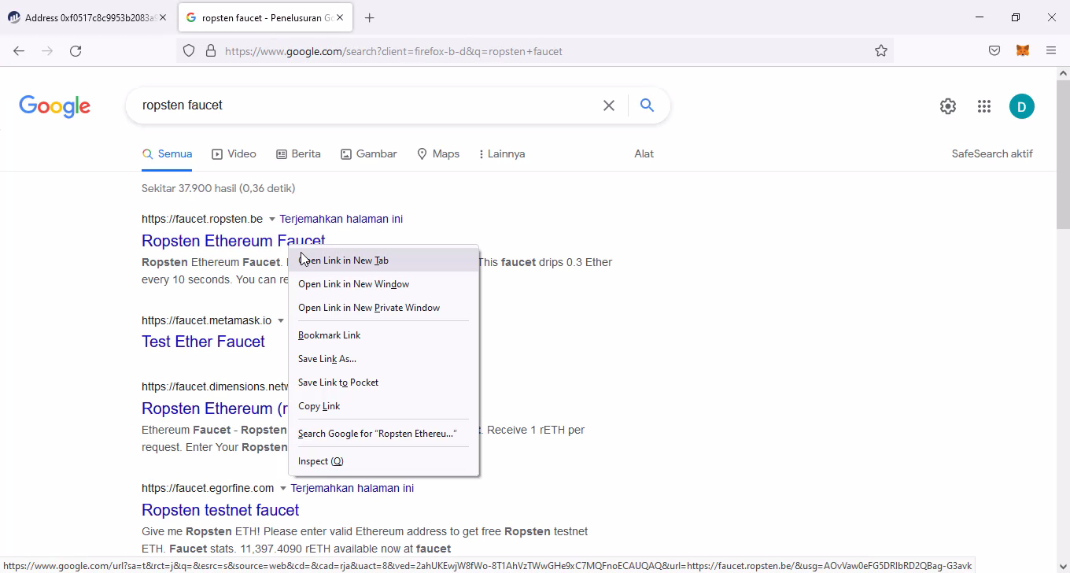
Task: Expand dropdown arrow beside faucet.ropsten.be URL
Action: tap(272, 219)
